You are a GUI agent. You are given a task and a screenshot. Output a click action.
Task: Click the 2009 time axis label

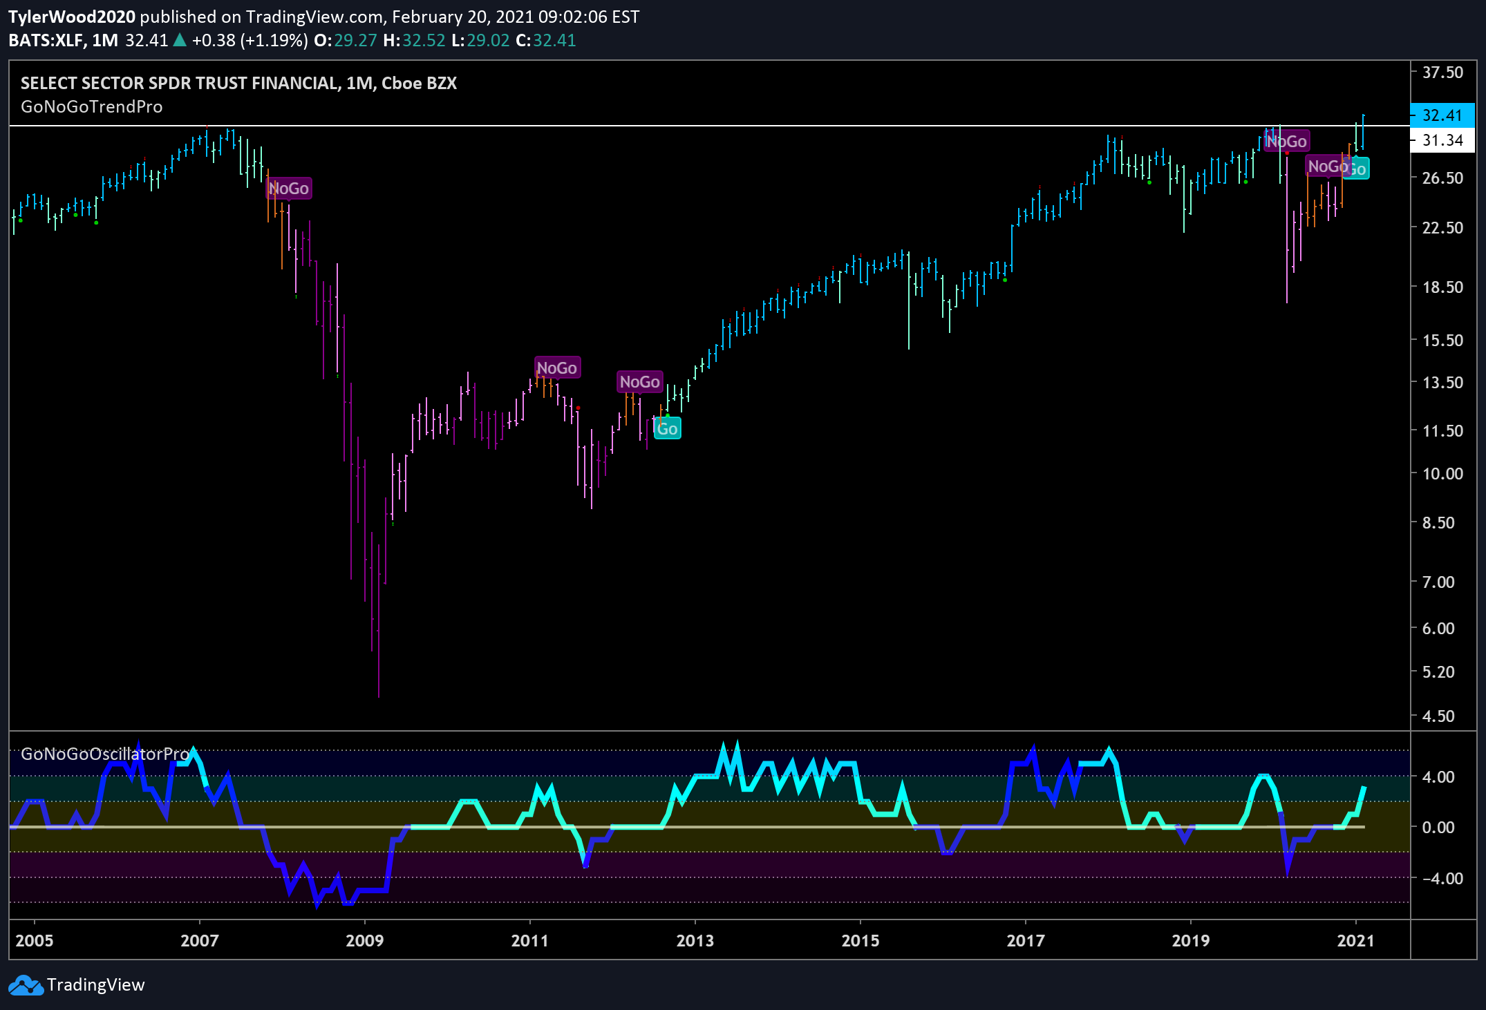point(365,940)
